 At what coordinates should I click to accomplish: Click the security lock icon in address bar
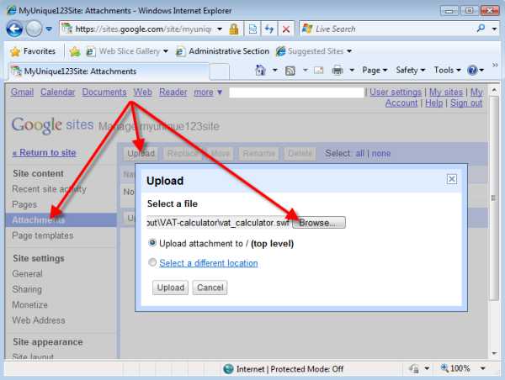point(234,29)
